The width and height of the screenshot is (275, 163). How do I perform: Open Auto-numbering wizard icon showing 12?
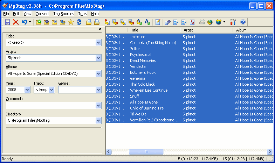pos(192,22)
